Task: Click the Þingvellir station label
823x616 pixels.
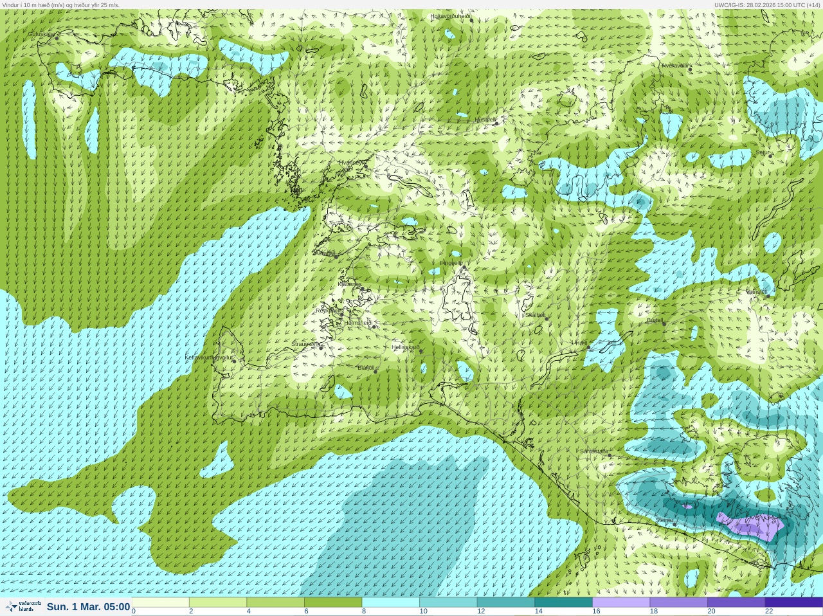Action: 451,263
